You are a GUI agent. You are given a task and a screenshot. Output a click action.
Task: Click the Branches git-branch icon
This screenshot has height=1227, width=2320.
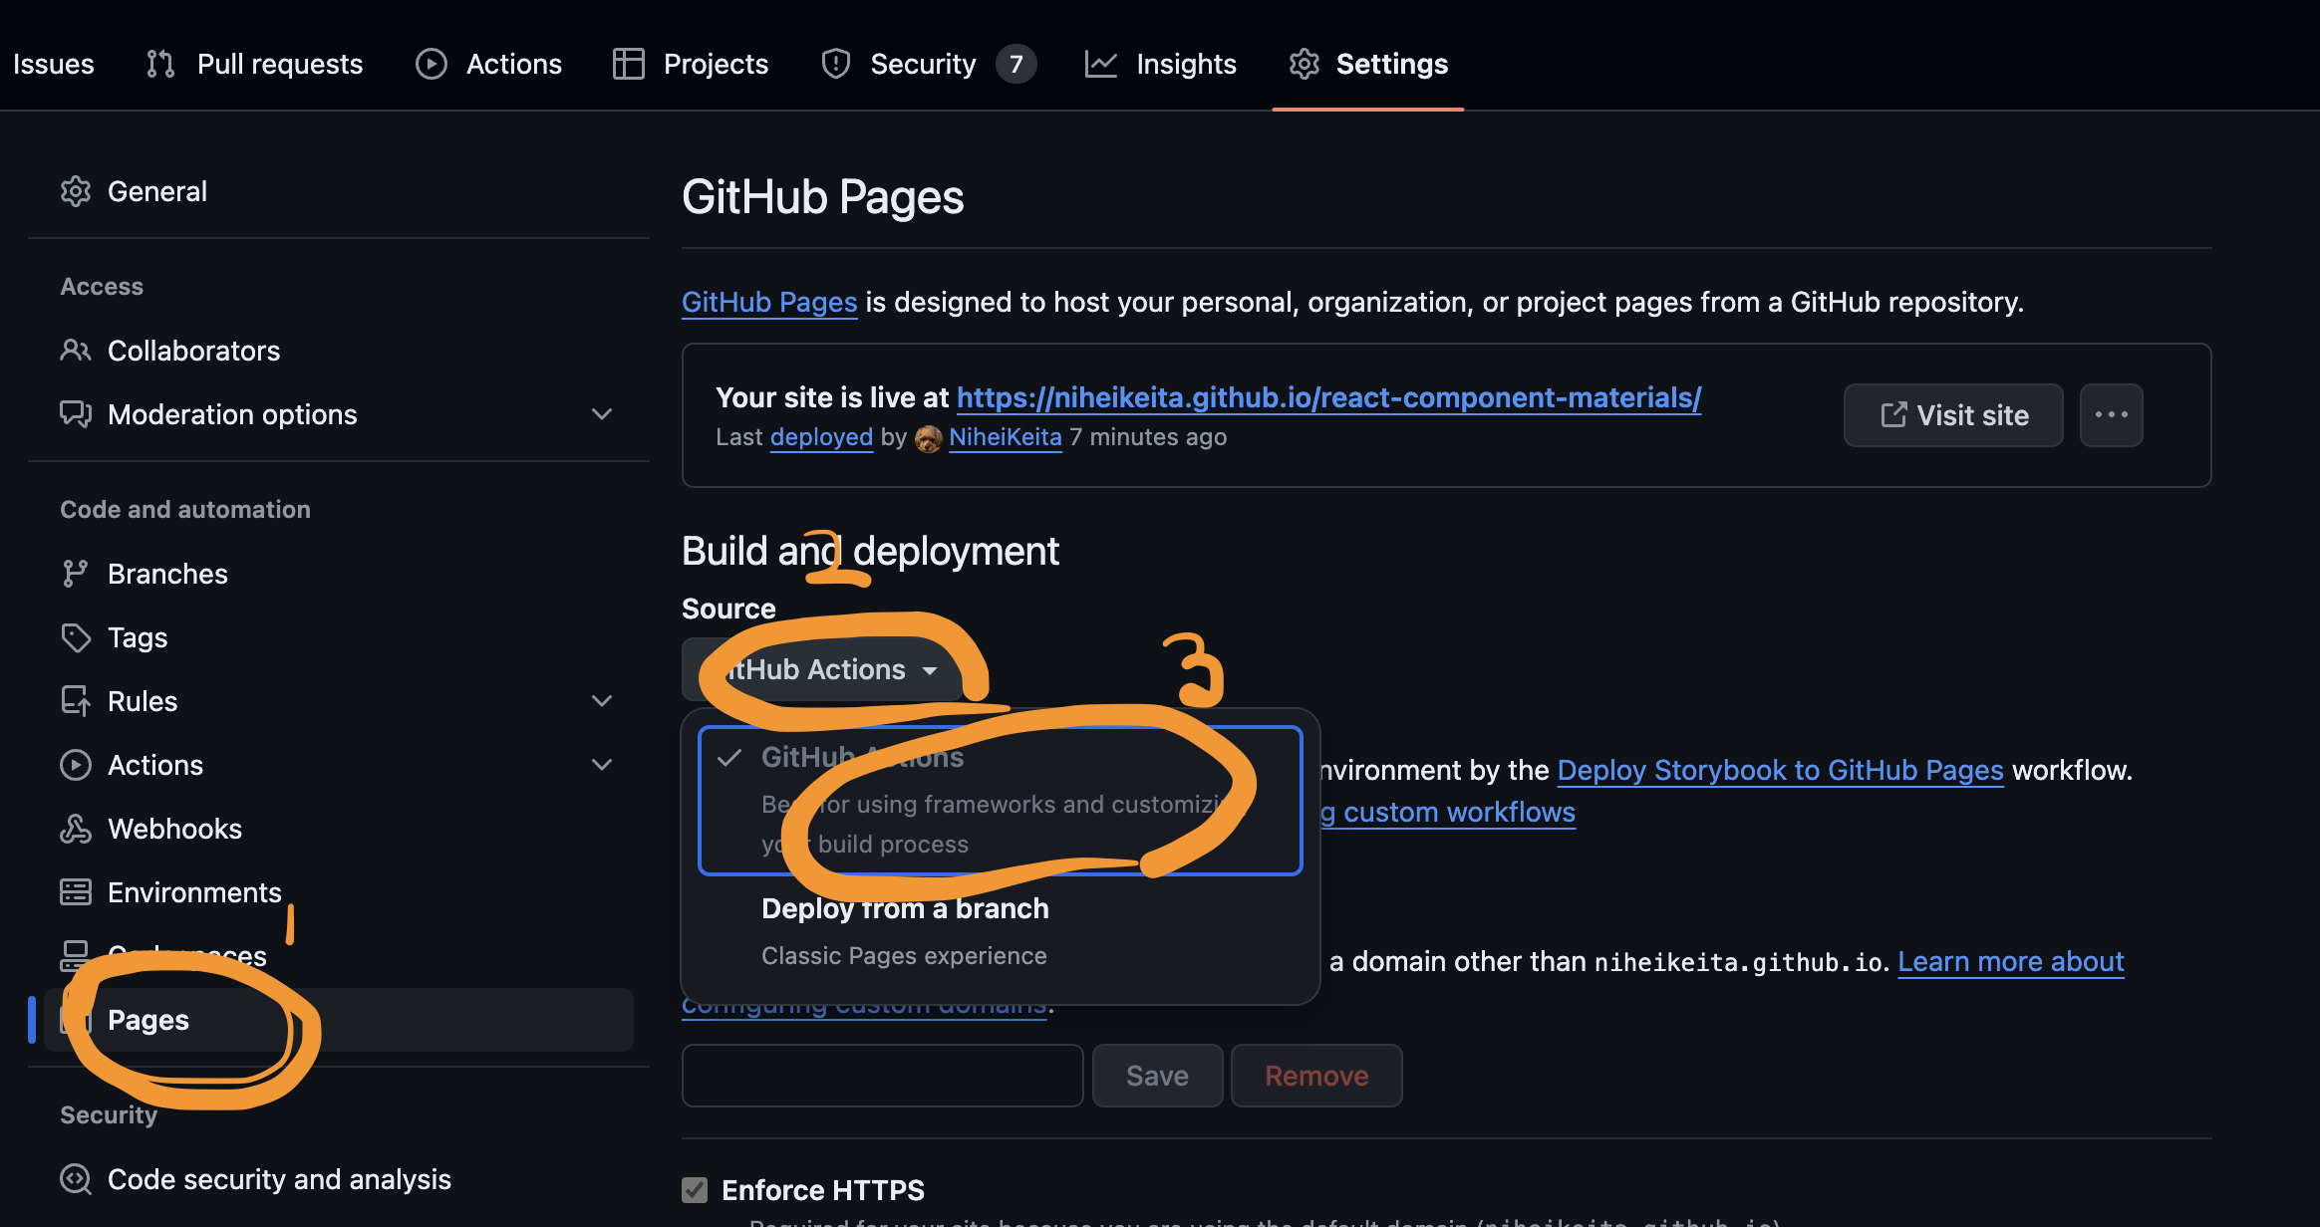[x=76, y=574]
